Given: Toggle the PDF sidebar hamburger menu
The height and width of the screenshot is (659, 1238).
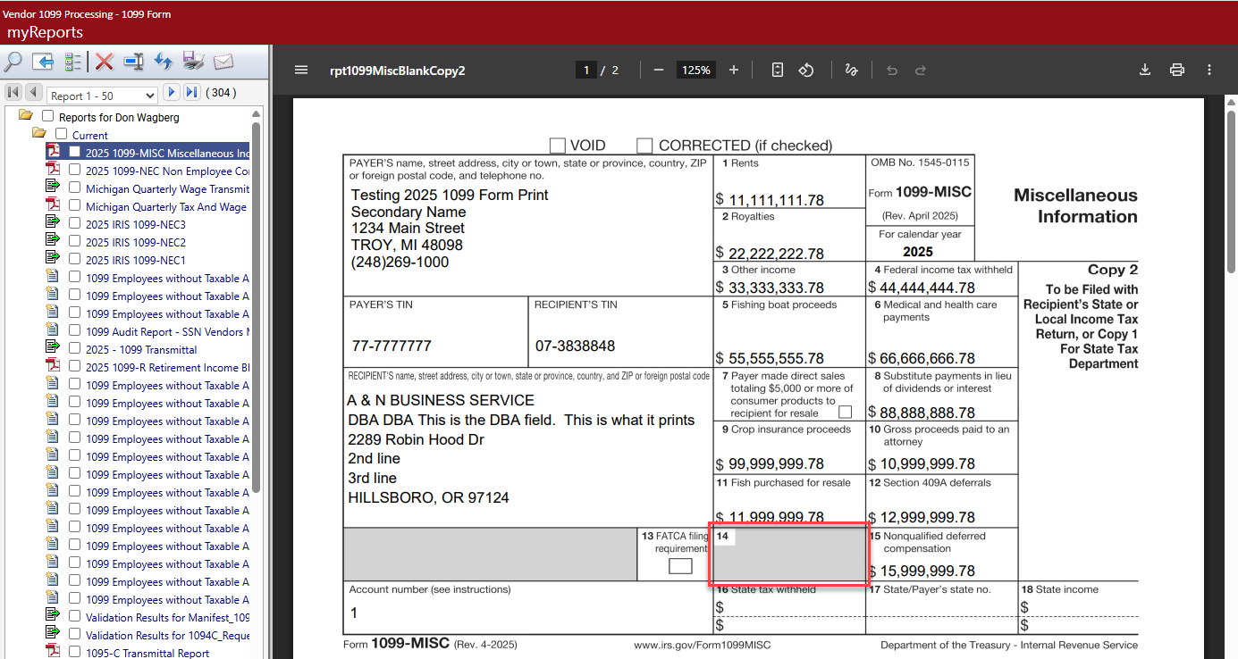Looking at the screenshot, I should [x=301, y=70].
